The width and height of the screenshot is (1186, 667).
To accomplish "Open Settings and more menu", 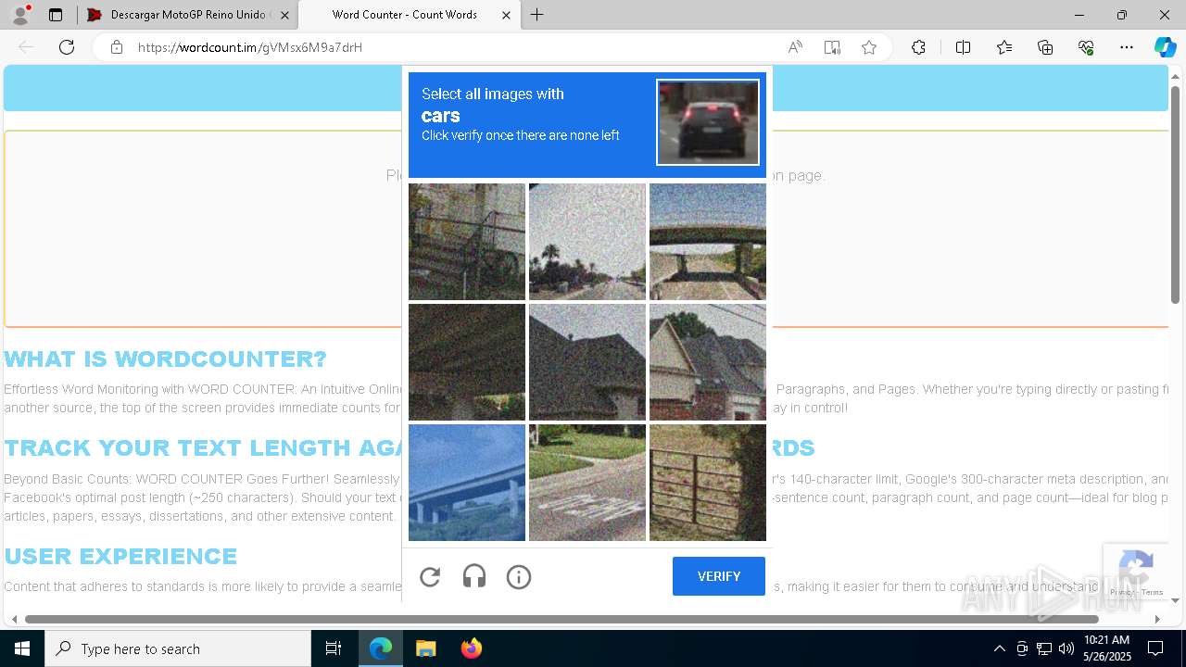I will point(1127,47).
